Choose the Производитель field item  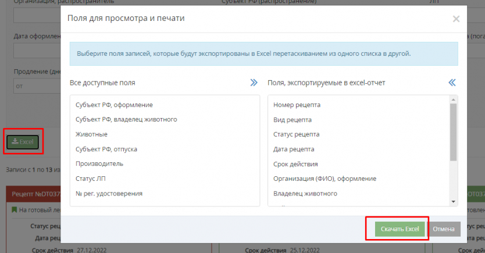99,164
